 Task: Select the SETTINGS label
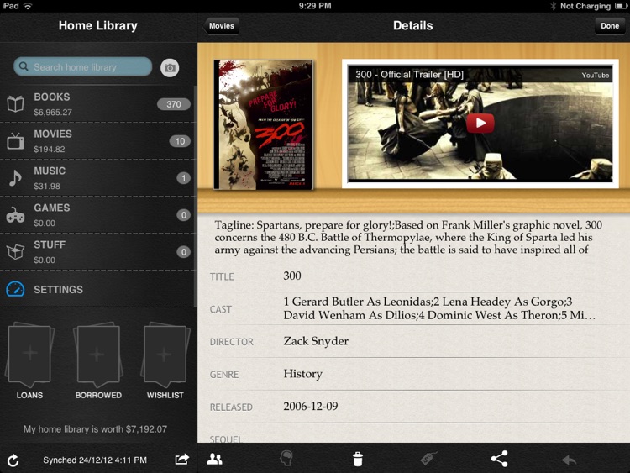(58, 289)
